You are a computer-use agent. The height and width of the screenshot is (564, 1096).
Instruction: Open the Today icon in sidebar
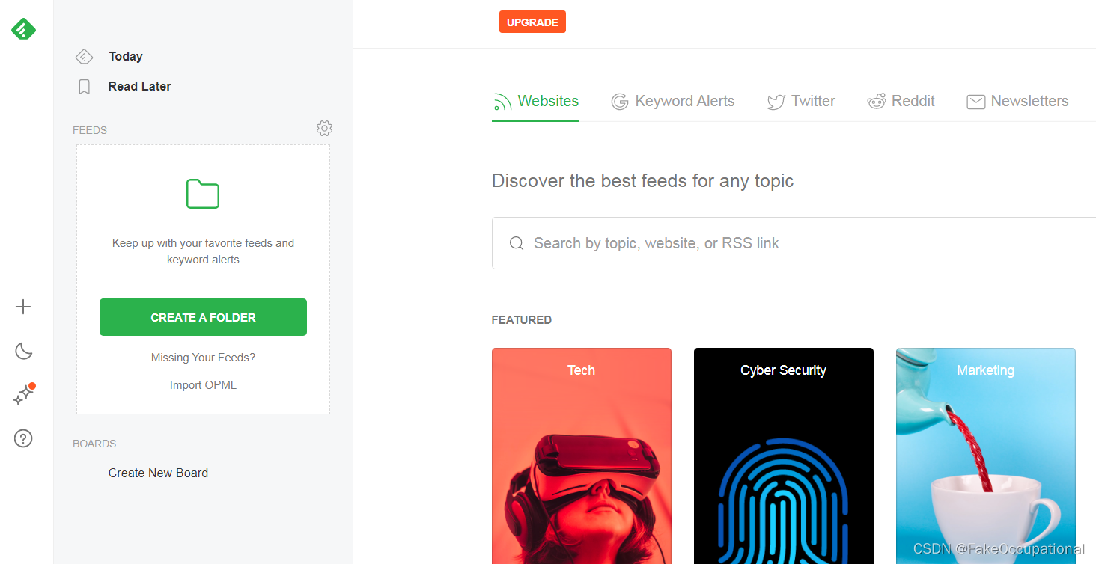click(84, 56)
